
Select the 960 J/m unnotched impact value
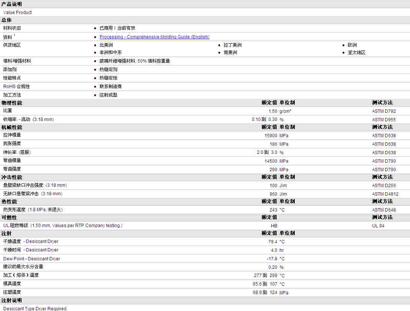[x=278, y=194]
